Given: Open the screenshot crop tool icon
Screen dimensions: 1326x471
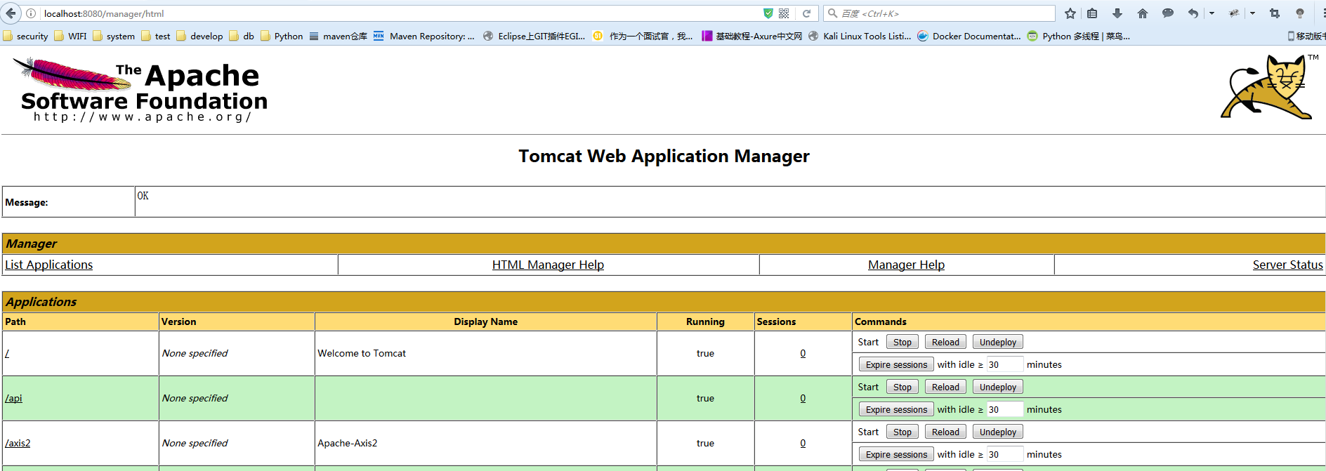Looking at the screenshot, I should pyautogui.click(x=1274, y=13).
